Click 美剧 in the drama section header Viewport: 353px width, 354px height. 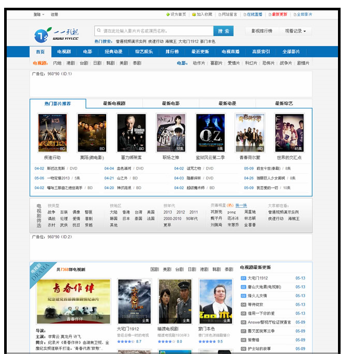[x=167, y=269]
